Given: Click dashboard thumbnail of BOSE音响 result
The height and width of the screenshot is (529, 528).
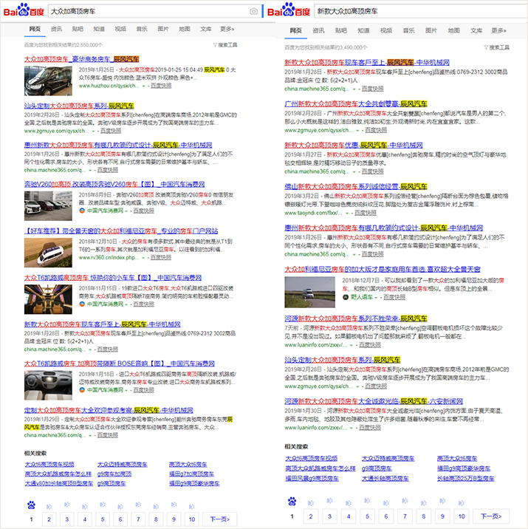Looking at the screenshot, I should click(48, 385).
